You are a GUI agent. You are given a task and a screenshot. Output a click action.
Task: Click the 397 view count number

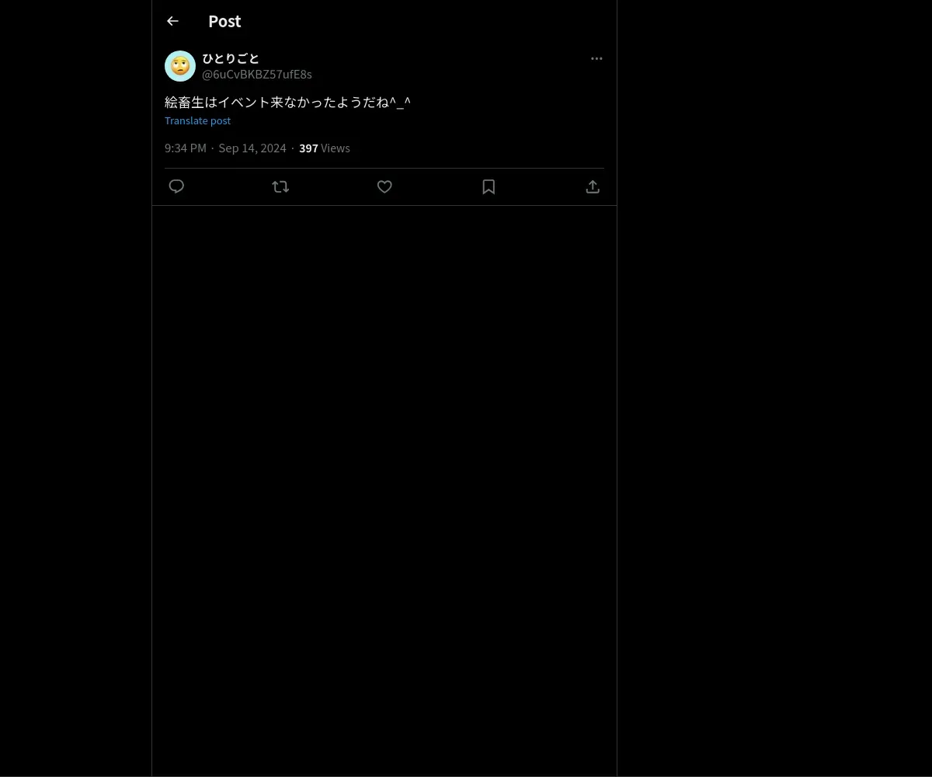(x=308, y=148)
